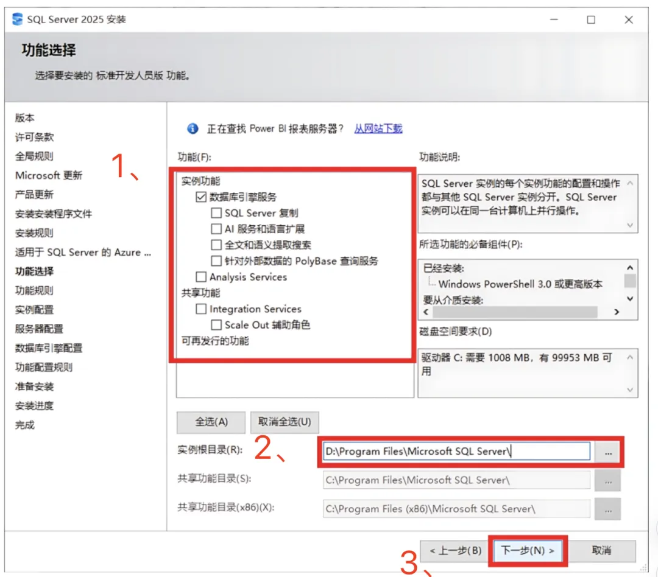This screenshot has height=577, width=658.
Task: Browse button for 共享功能目录(x86)(X)
Action: [607, 509]
